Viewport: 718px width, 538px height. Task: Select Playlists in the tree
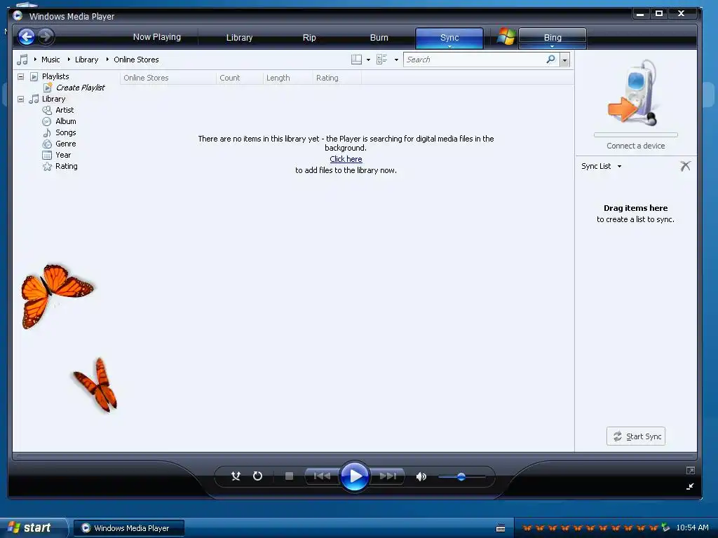(x=55, y=76)
